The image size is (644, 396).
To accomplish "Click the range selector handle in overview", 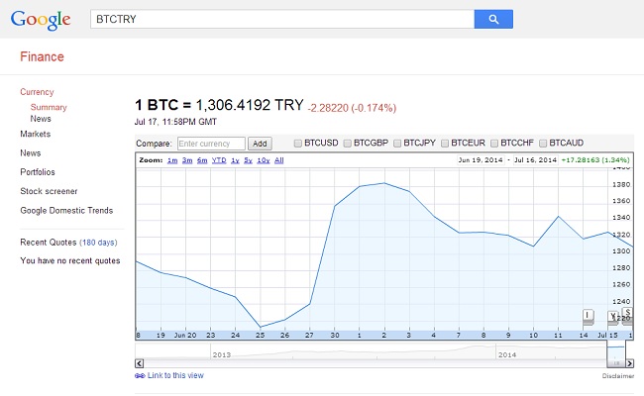I will (x=616, y=363).
